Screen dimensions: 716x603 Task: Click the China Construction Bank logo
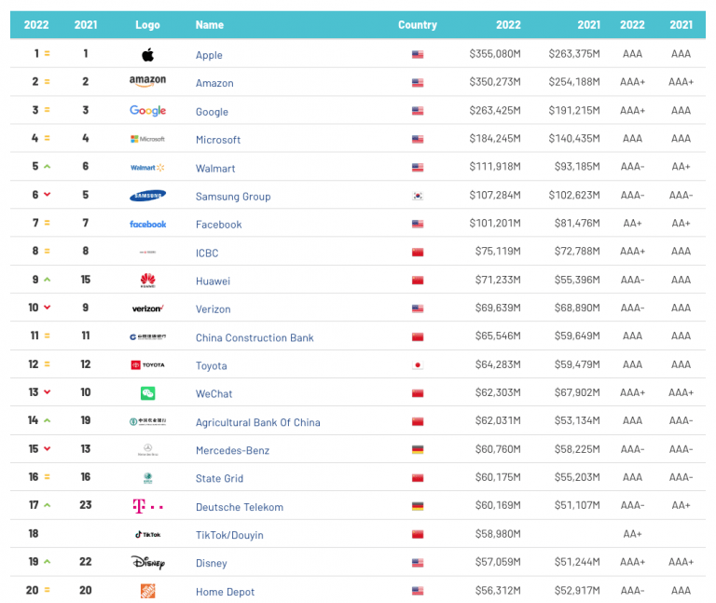tap(147, 336)
